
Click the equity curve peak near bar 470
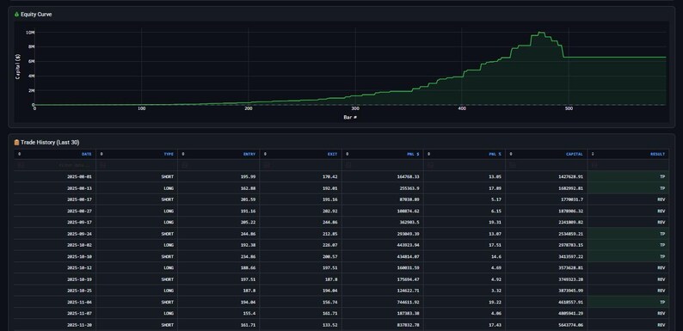[x=540, y=32]
